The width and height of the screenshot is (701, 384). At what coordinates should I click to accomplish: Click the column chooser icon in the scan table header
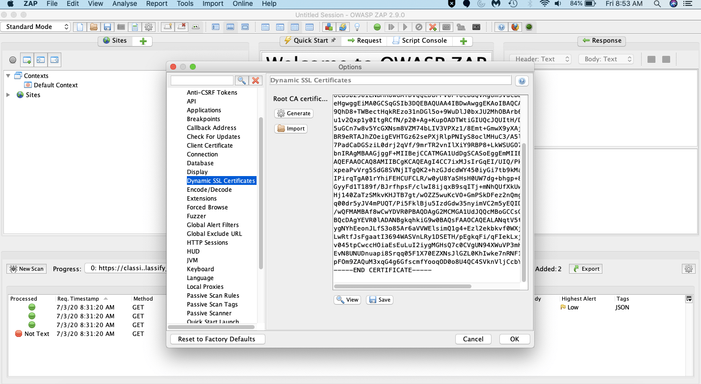click(x=689, y=299)
